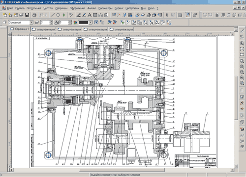Toggle the highlighted toolbar button near window icons
Viewport: 246px width, 177px height.
[188, 15]
